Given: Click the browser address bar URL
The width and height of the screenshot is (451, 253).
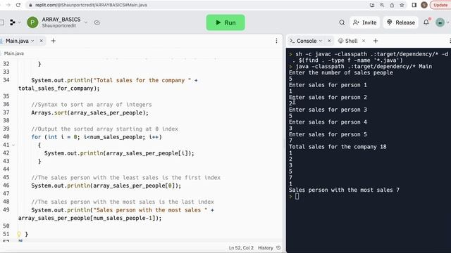Looking at the screenshot, I should [x=91, y=5].
